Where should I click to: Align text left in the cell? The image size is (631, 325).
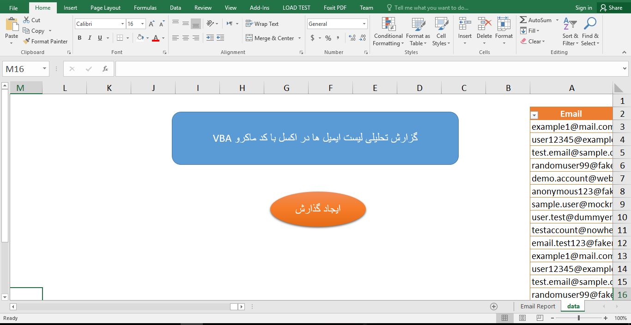click(176, 38)
